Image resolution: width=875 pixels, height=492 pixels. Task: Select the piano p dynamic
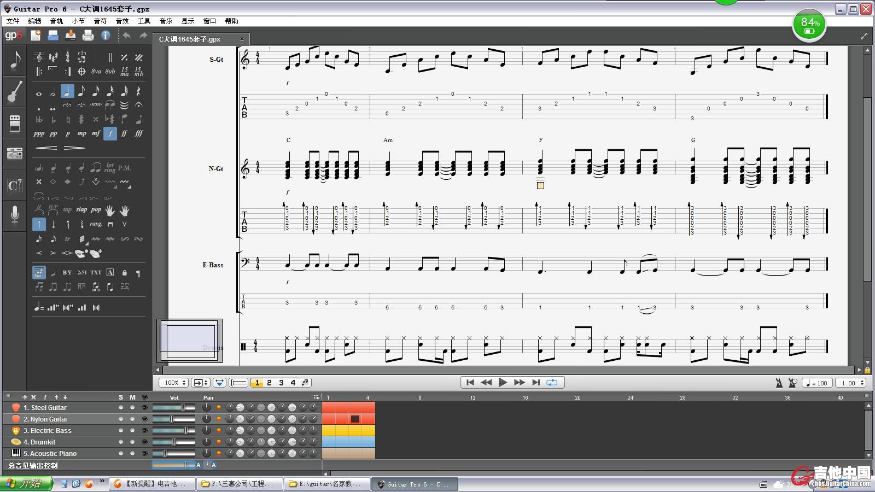tap(67, 133)
